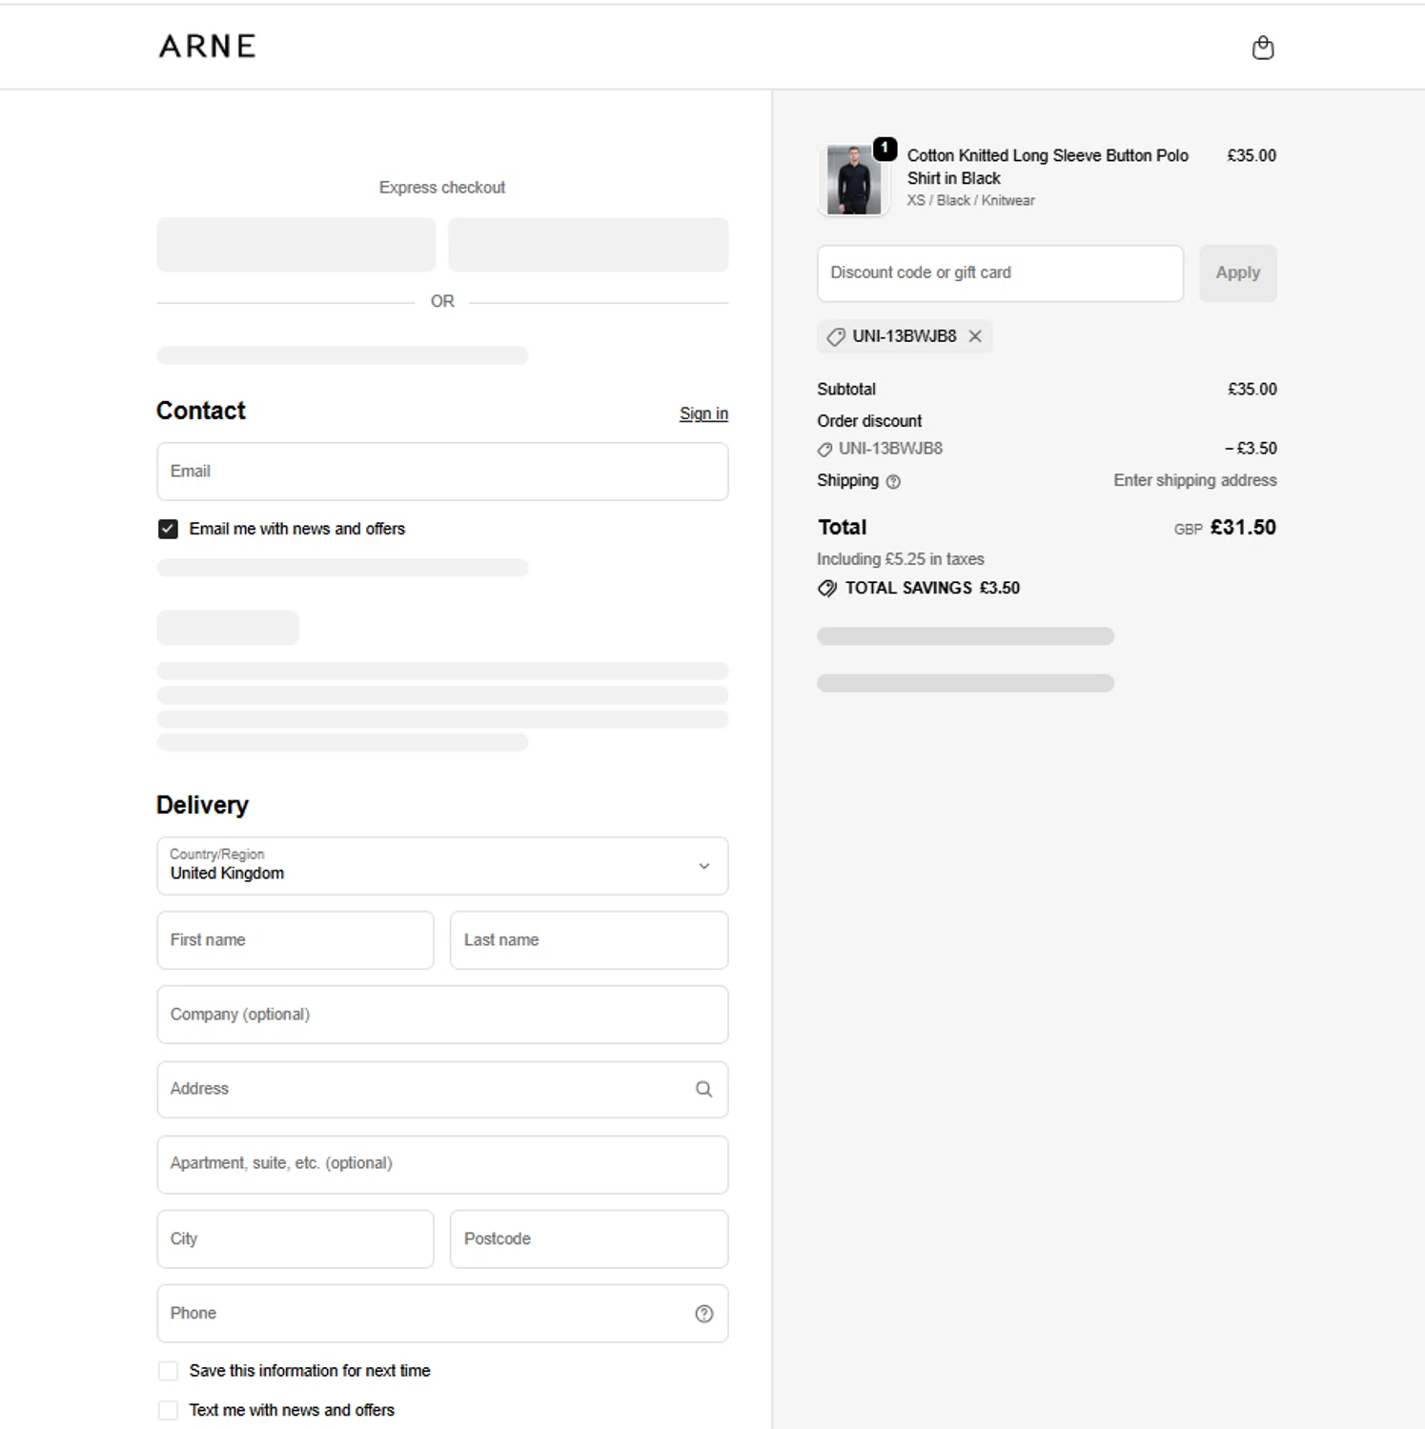Click the ARNE logo
The image size is (1425, 1429).
(x=208, y=46)
